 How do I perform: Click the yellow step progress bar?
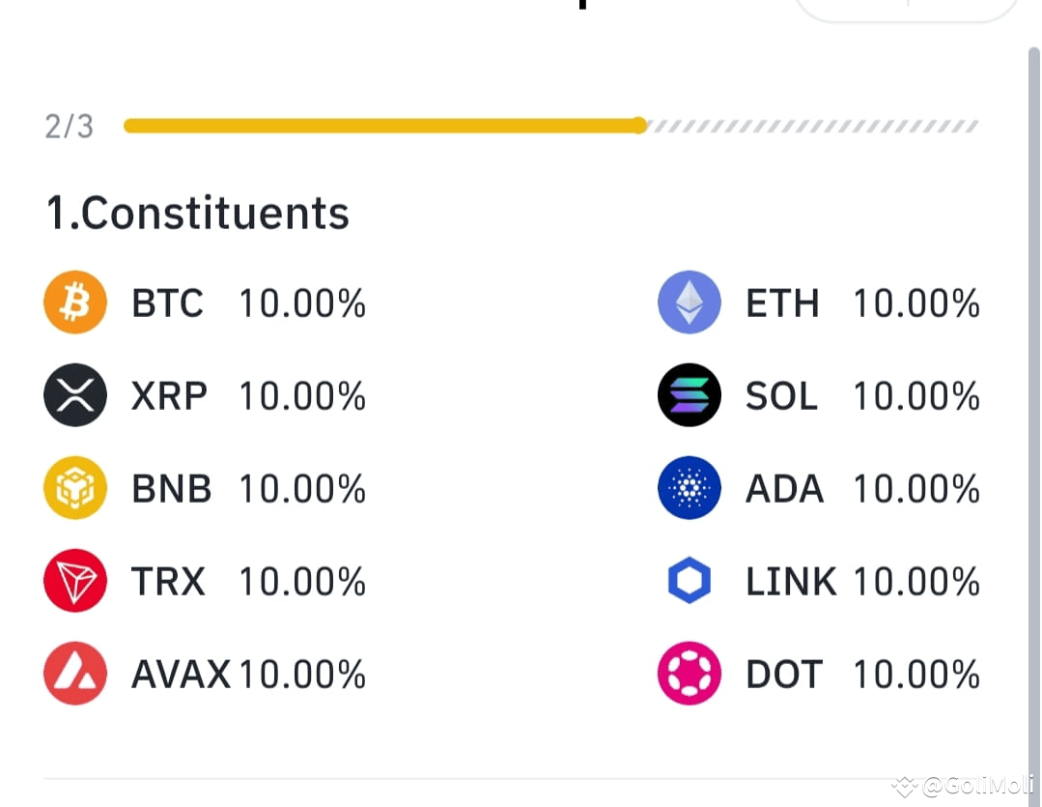coord(384,125)
